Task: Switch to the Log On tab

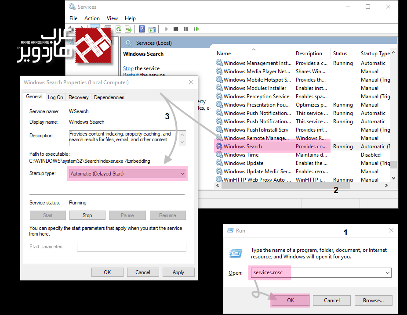Action: 55,97
